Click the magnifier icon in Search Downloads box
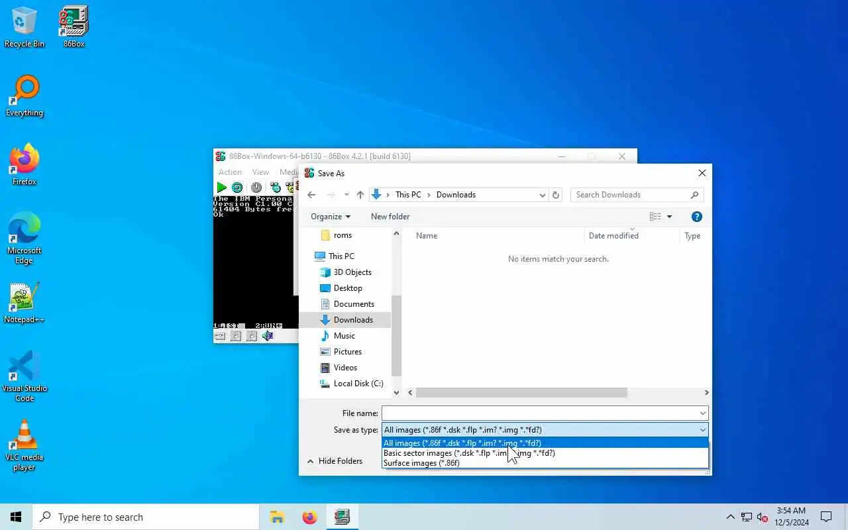Image resolution: width=848 pixels, height=530 pixels. pos(694,195)
